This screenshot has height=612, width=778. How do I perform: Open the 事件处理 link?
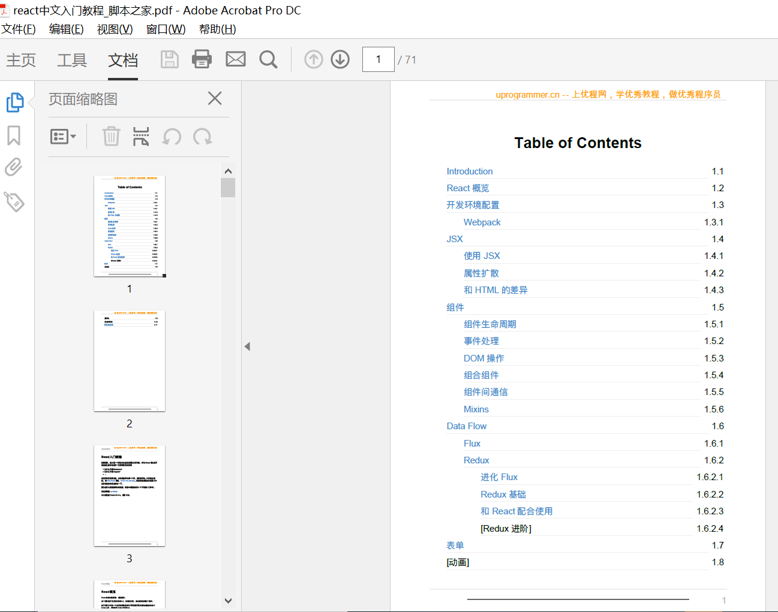[481, 341]
